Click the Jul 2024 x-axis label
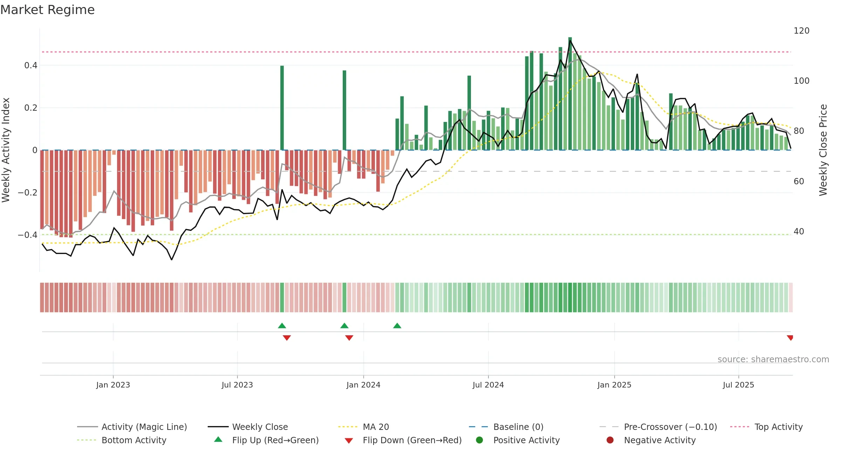This screenshot has width=841, height=473. [488, 385]
